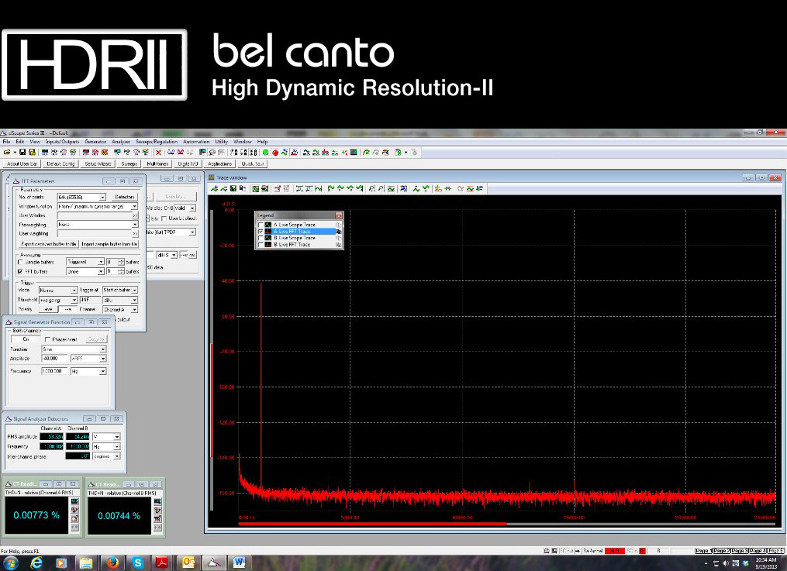Open the Inputs/Outputs menu
This screenshot has width=787, height=571.
62,141
